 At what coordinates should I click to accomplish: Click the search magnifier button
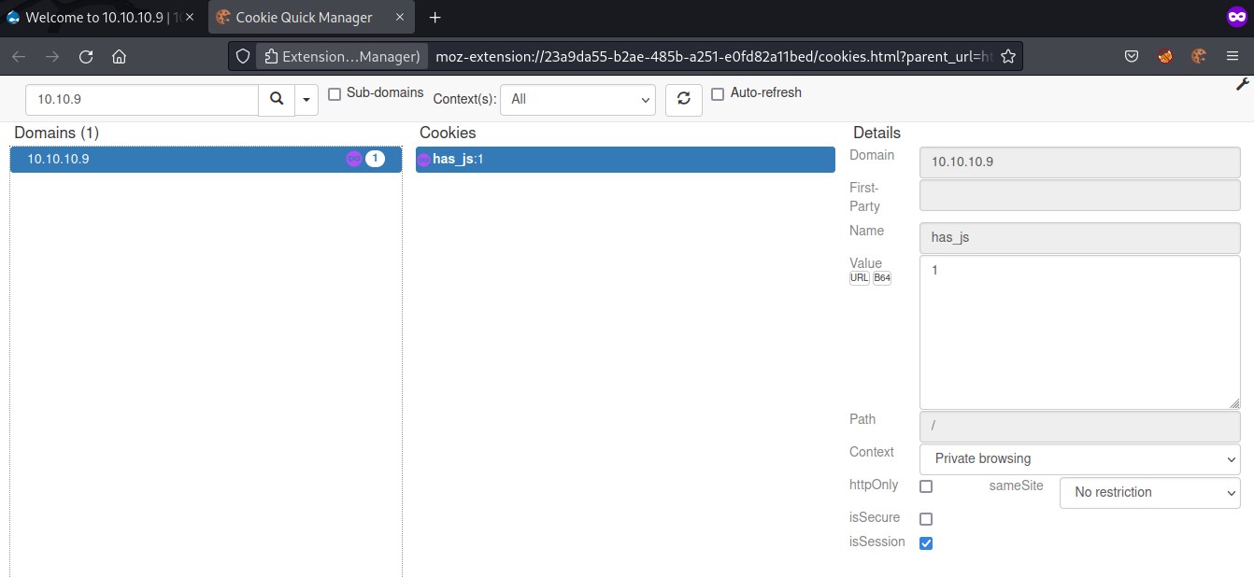pyautogui.click(x=276, y=99)
